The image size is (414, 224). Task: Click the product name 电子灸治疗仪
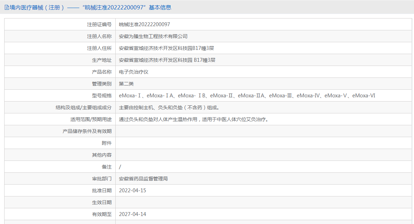(134, 72)
